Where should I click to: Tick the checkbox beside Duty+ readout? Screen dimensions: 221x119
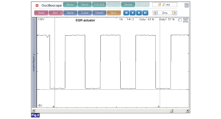[180, 20]
